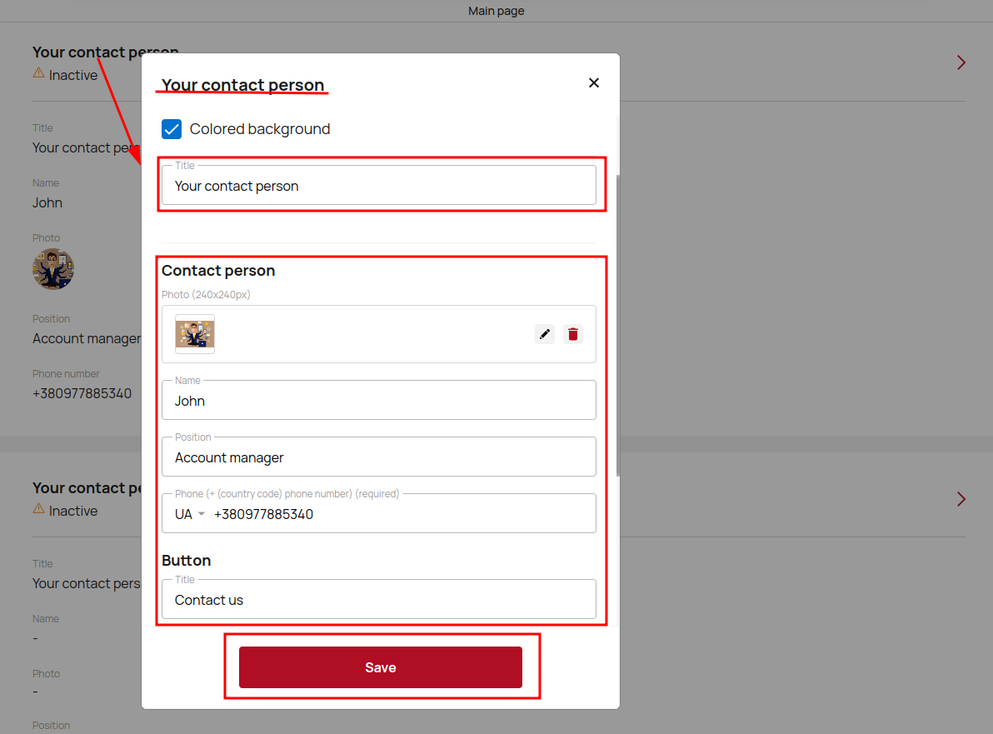Delete the contact photo with the trash icon
This screenshot has height=734, width=993.
point(572,334)
